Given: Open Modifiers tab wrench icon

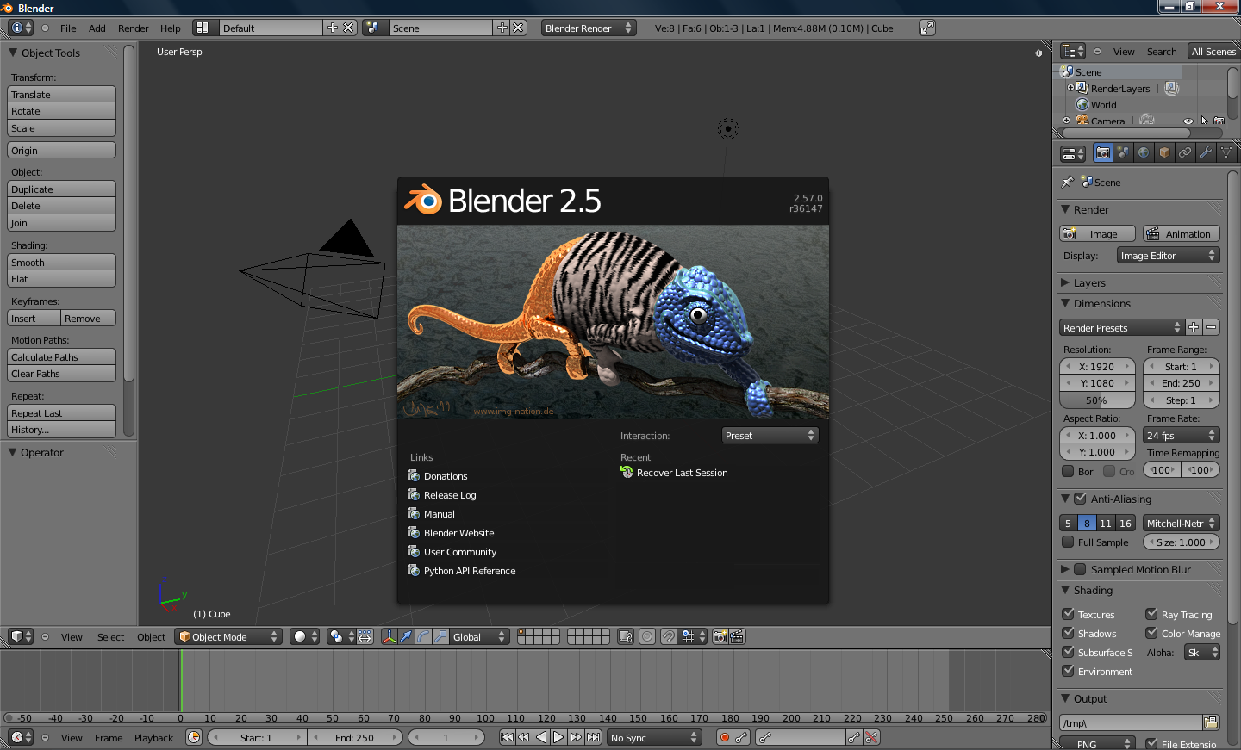Looking at the screenshot, I should coord(1206,153).
